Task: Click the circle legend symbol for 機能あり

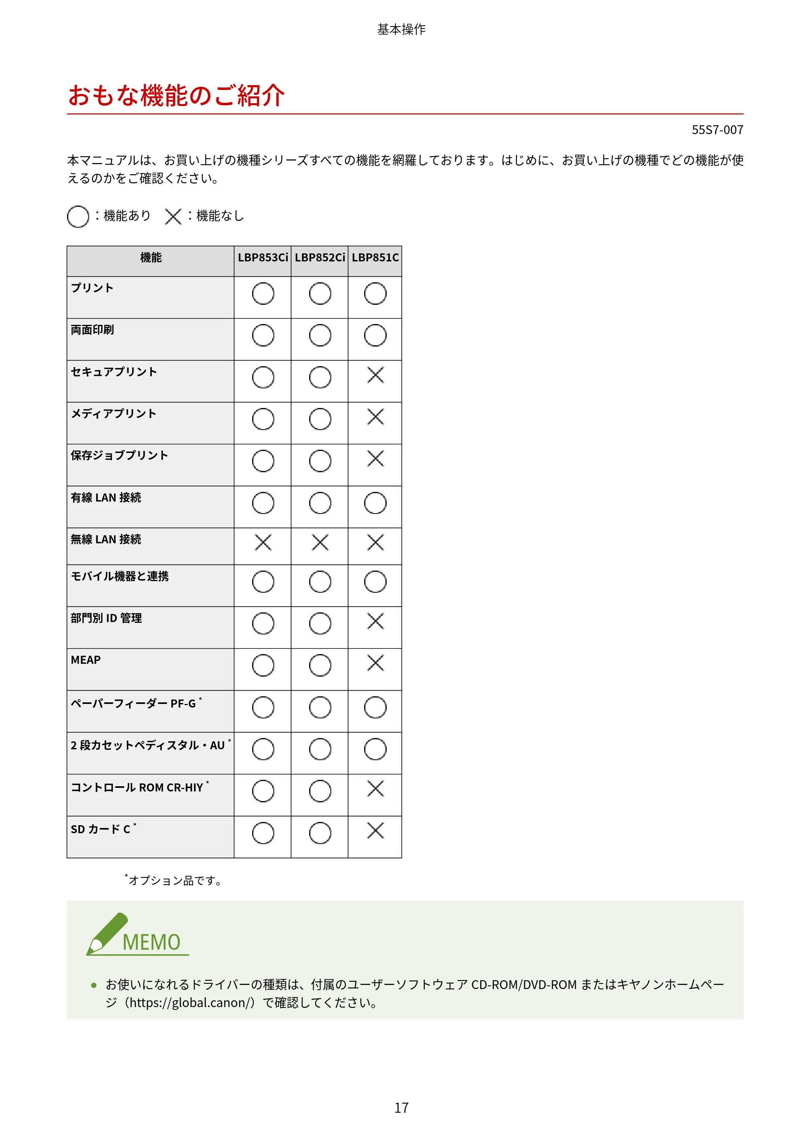Action: pyautogui.click(x=78, y=217)
